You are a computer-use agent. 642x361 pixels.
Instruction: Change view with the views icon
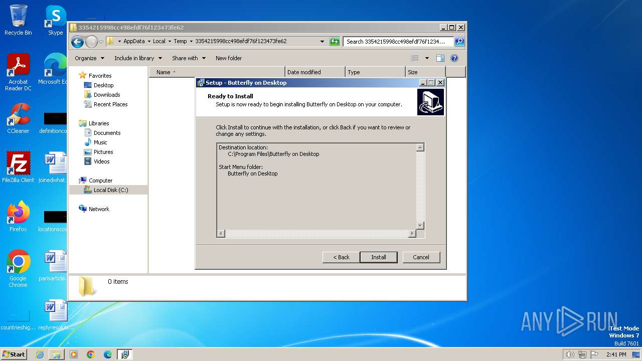415,58
